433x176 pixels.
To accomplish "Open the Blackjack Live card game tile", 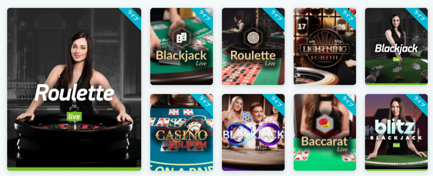I will [x=181, y=47].
